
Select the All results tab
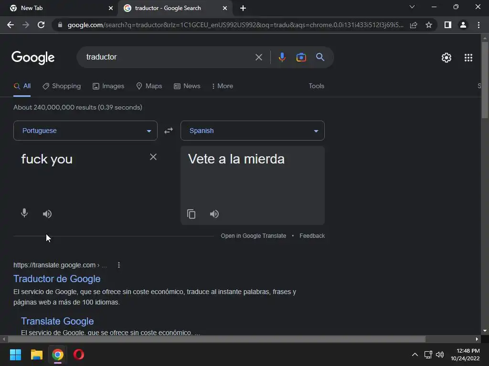(x=22, y=86)
